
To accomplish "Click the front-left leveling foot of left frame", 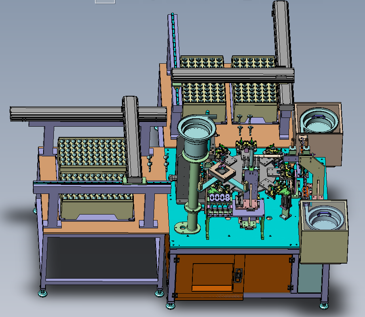I will [x=42, y=293].
